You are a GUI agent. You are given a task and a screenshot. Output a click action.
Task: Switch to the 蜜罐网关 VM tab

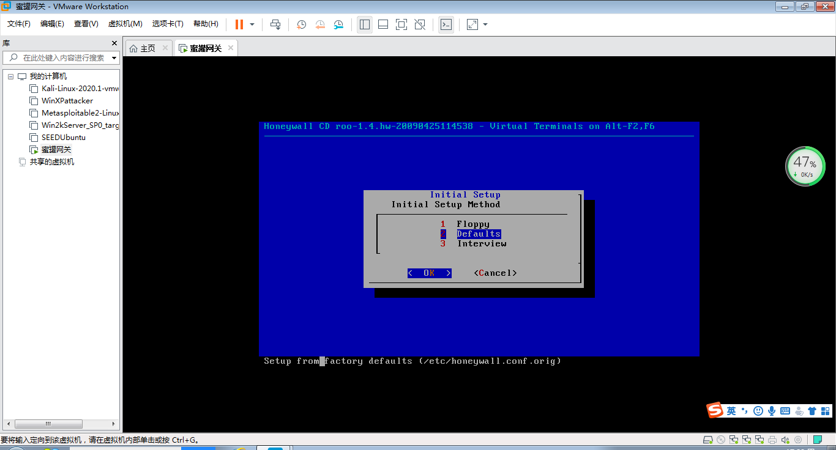click(x=206, y=48)
